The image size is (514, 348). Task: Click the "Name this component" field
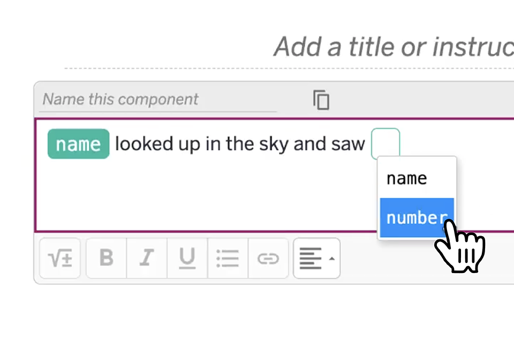(158, 100)
